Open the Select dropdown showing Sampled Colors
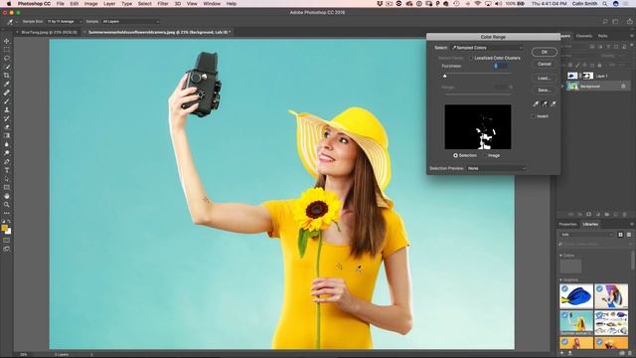Viewport: 636px width, 358px height. click(487, 48)
